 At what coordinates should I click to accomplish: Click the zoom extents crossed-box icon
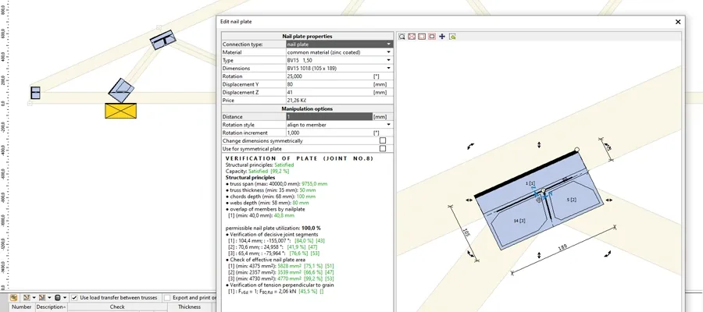(412, 37)
